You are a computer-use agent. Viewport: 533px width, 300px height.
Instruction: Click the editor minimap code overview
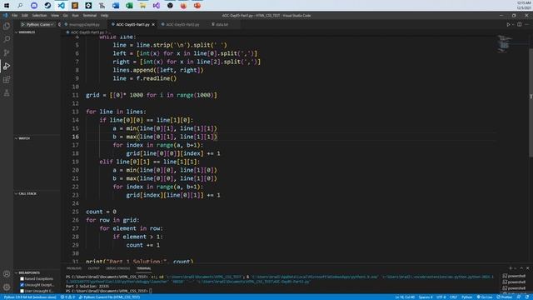tap(504, 43)
